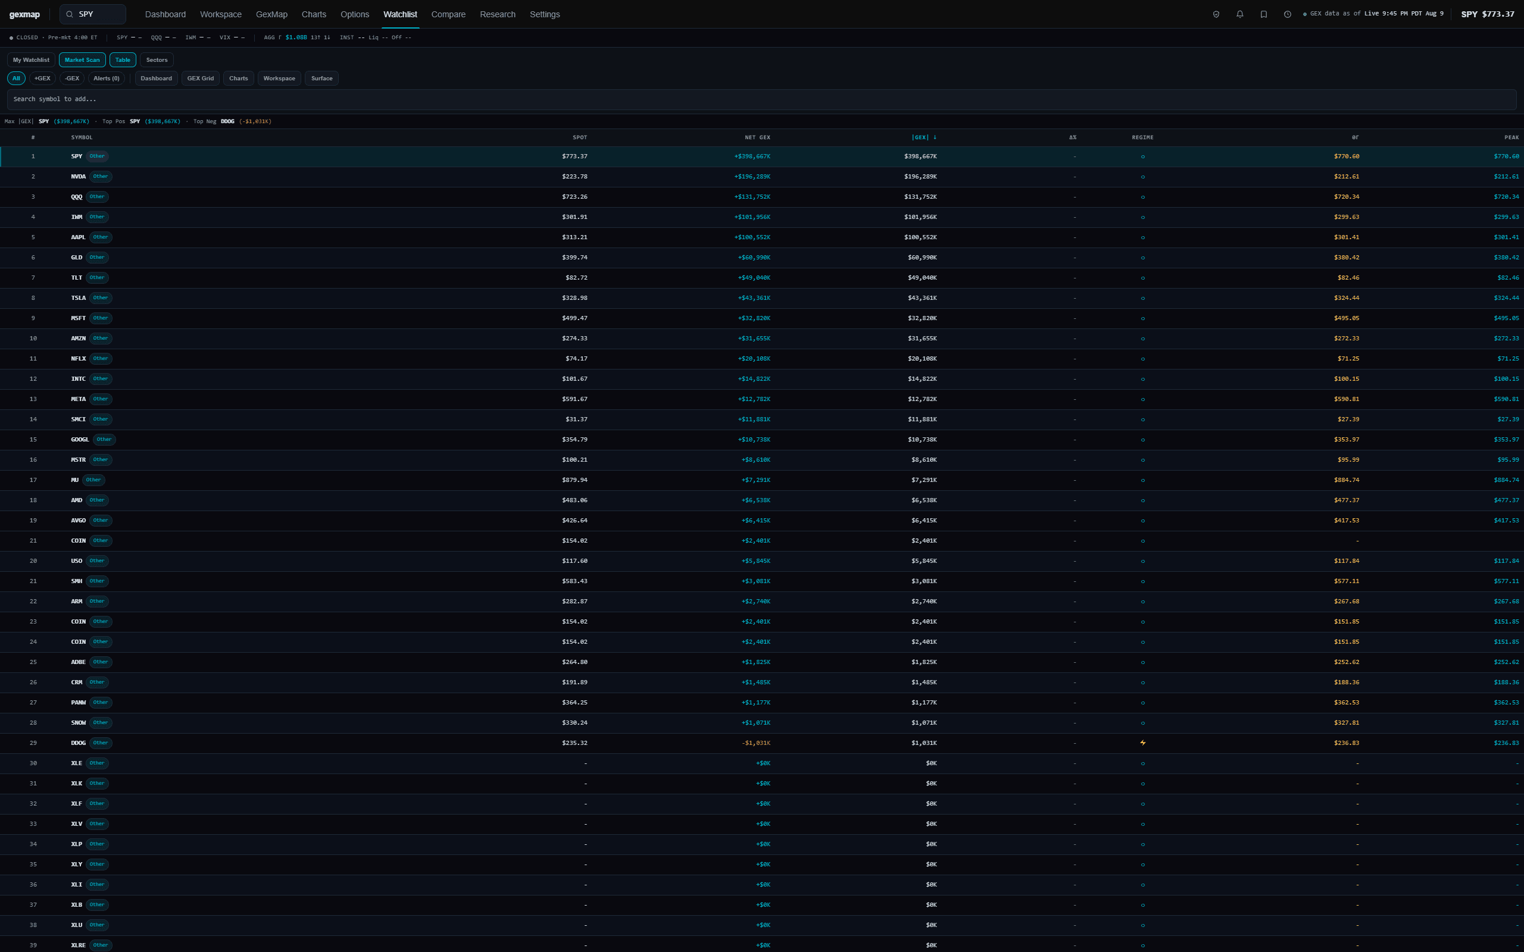Select the Table view toggle
Screen dimensions: 1524x952
(x=123, y=60)
